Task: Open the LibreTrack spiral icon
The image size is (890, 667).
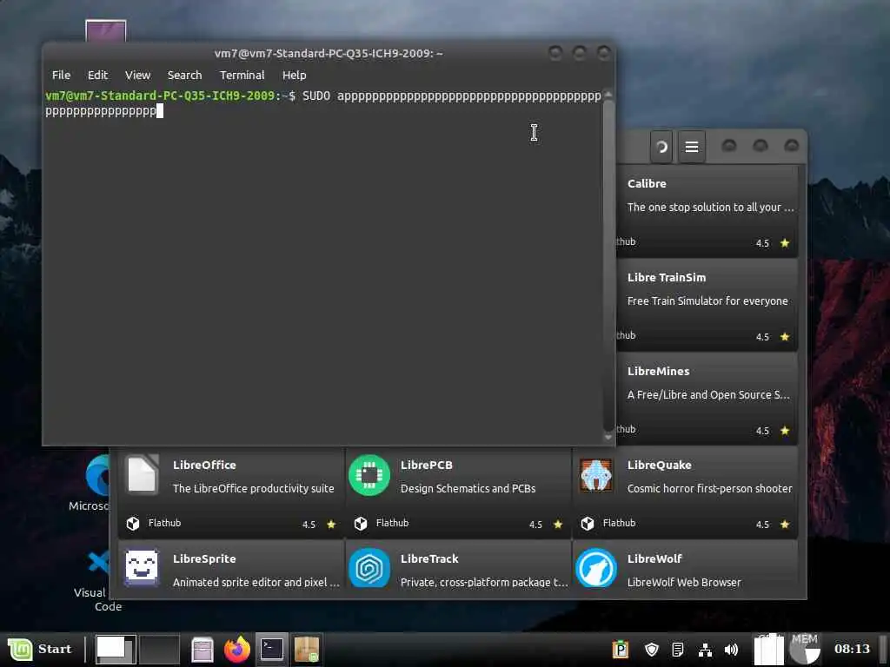Action: click(x=369, y=568)
